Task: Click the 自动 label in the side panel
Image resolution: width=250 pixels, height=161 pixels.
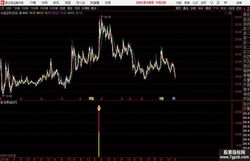Action: (x=246, y=104)
